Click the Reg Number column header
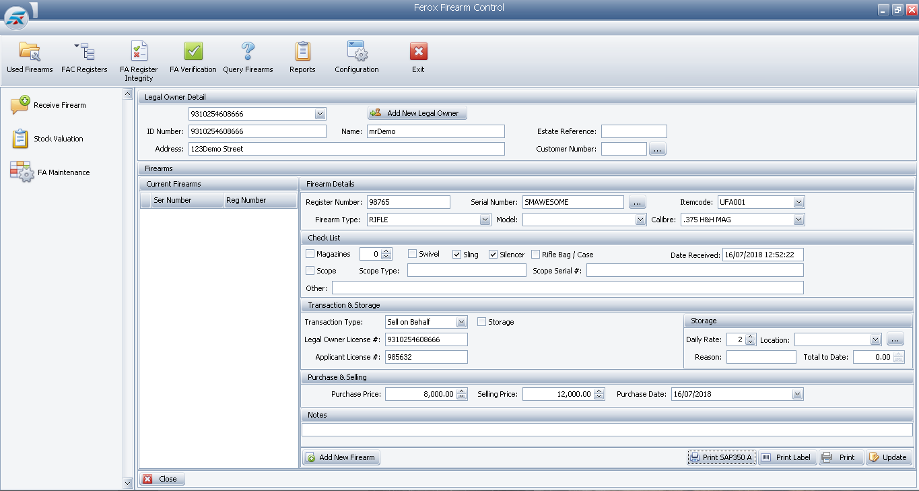 260,200
